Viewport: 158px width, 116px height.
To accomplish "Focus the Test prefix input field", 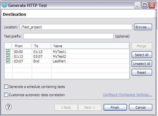I will coord(68,36).
